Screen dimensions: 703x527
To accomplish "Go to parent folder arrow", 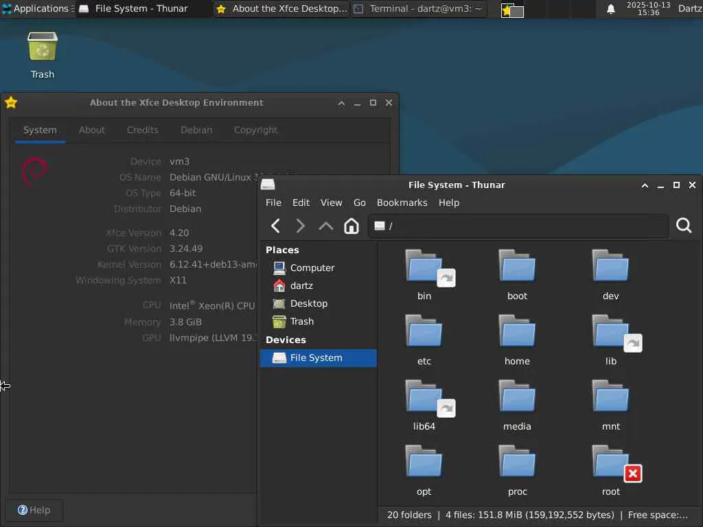I will point(326,226).
